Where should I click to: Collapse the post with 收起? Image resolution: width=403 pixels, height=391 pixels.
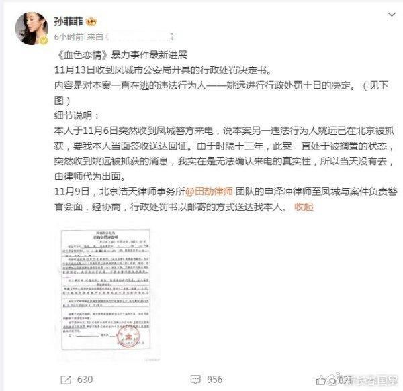(304, 207)
